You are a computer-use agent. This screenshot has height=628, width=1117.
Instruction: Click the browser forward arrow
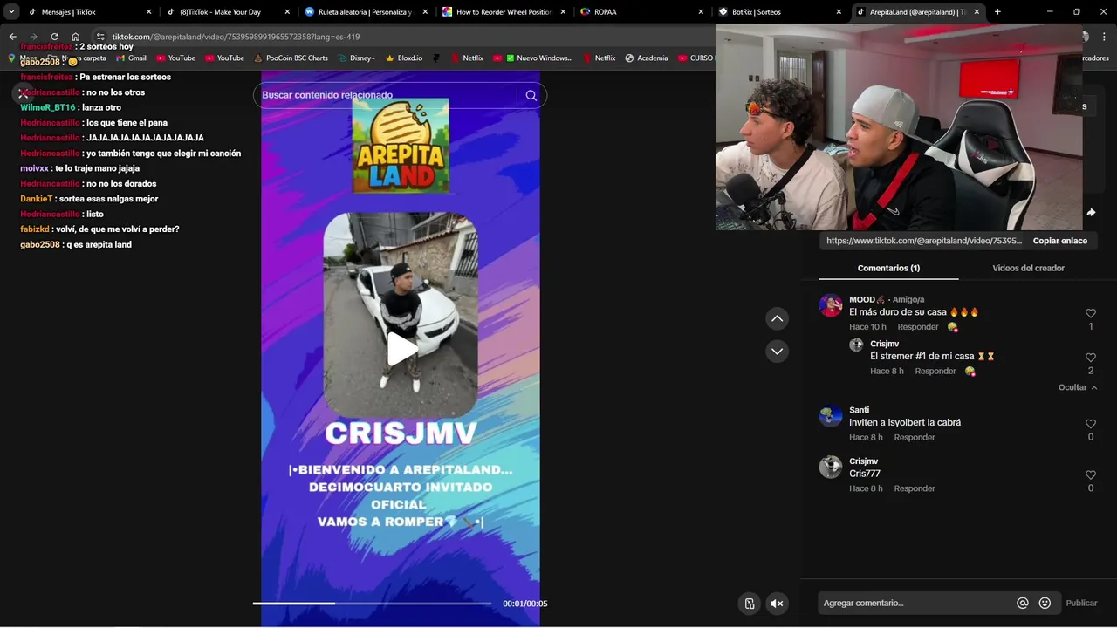(33, 37)
